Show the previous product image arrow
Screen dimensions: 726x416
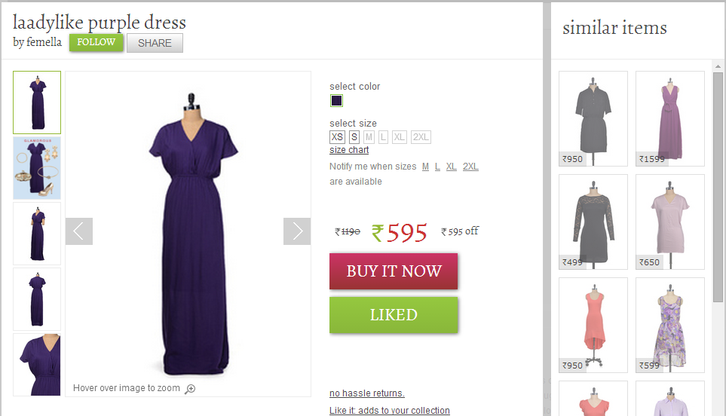coord(79,231)
